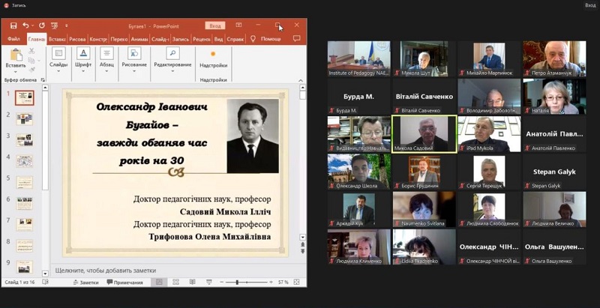Open the Файл tab
The width and height of the screenshot is (600, 308).
[x=13, y=39]
